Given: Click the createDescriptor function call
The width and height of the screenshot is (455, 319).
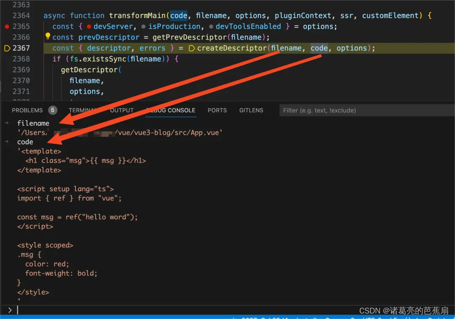Looking at the screenshot, I should click(x=232, y=48).
